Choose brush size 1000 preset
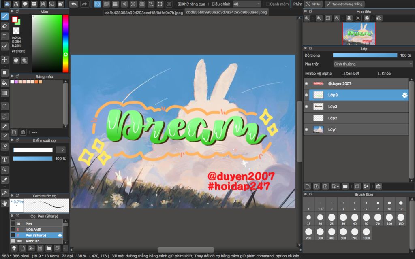Image resolution: width=415 pixels, height=259 pixels. click(366, 233)
